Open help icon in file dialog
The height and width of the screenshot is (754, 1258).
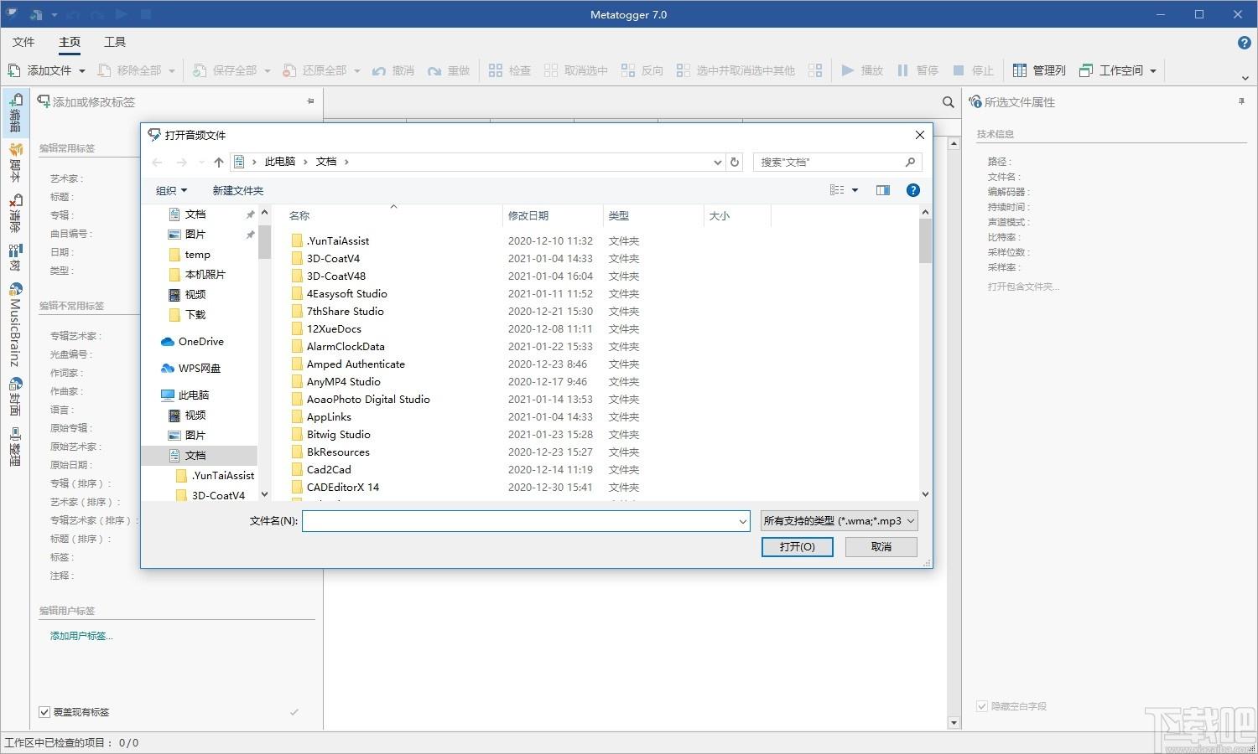click(x=913, y=190)
